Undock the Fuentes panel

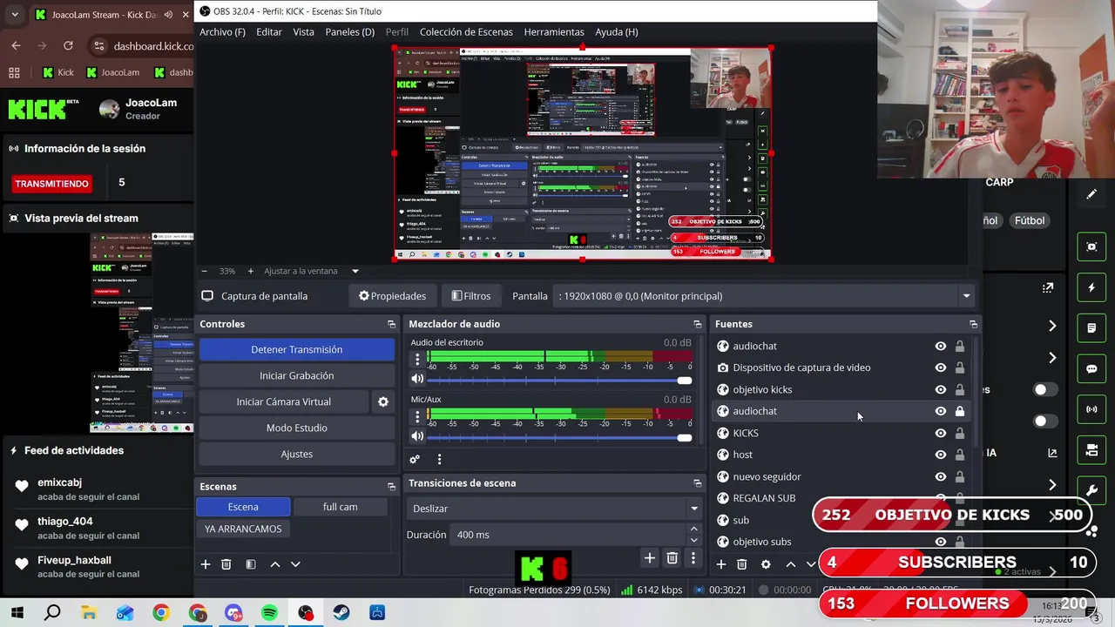pyautogui.click(x=973, y=324)
